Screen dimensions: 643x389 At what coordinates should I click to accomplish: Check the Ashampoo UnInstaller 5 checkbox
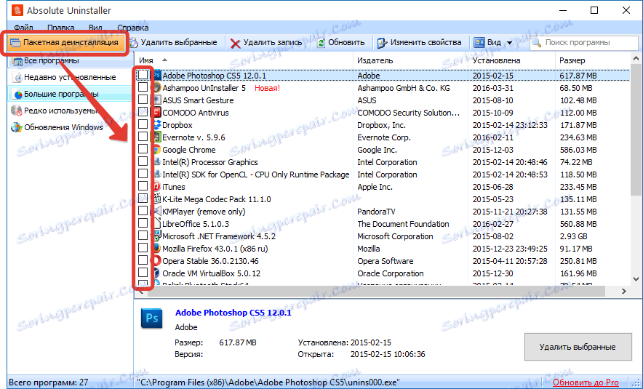pos(143,87)
